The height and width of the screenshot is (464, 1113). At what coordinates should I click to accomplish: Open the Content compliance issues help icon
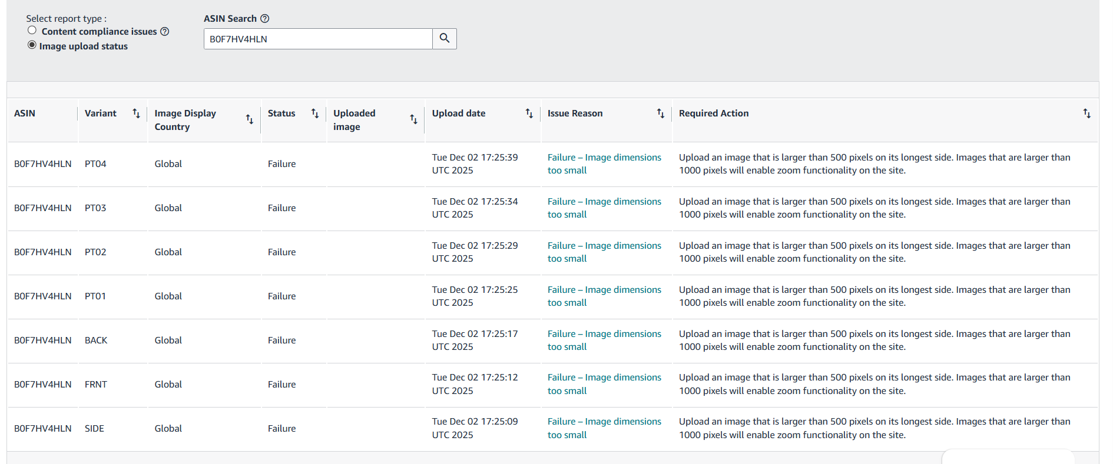pos(165,32)
